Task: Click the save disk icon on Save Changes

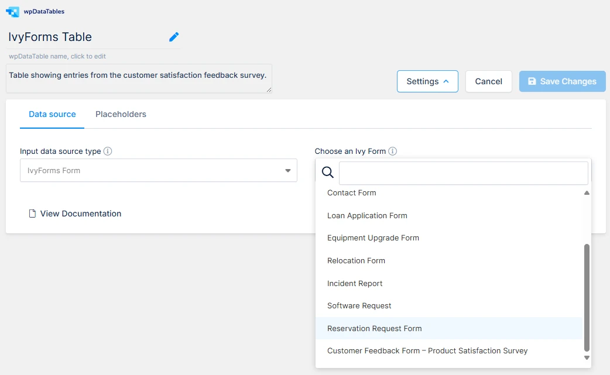Action: click(x=534, y=81)
